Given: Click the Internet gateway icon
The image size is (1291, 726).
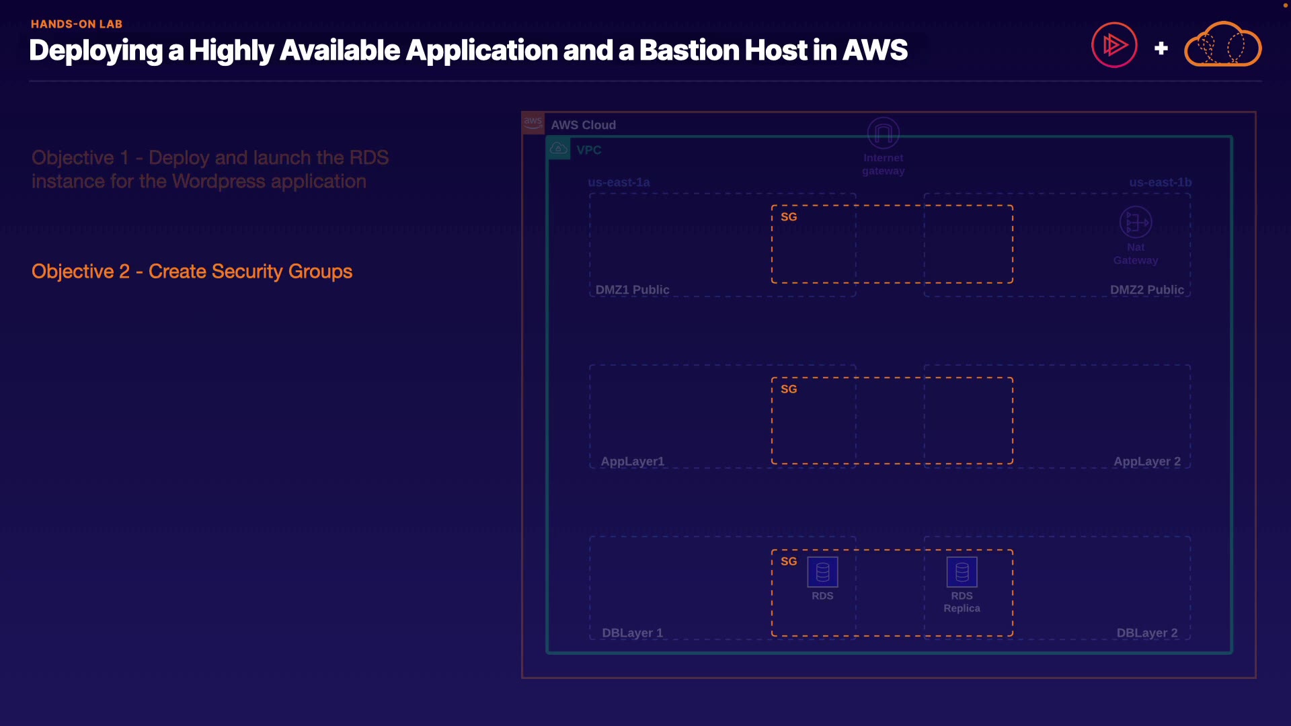Looking at the screenshot, I should pos(883,133).
